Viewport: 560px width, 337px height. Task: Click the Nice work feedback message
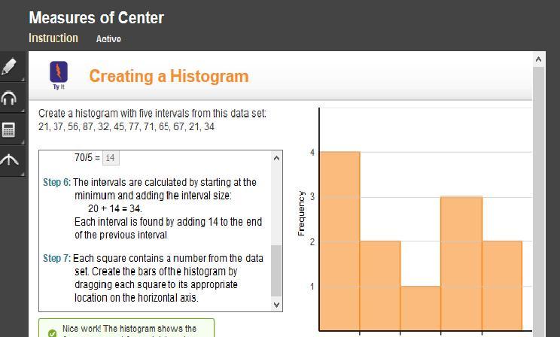pyautogui.click(x=129, y=329)
